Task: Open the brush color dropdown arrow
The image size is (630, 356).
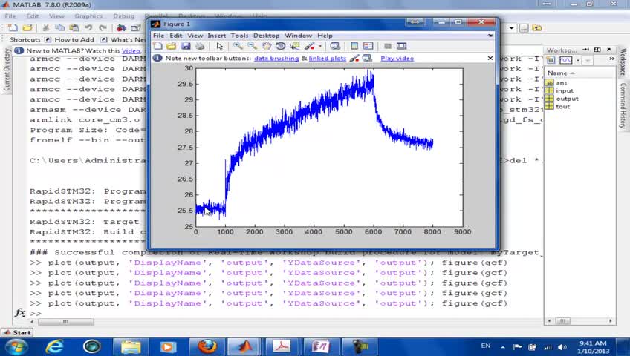Action: pyautogui.click(x=319, y=46)
